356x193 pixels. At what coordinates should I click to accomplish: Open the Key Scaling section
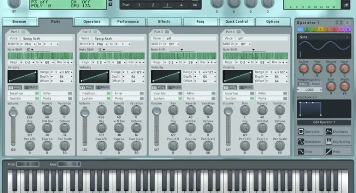338,142
